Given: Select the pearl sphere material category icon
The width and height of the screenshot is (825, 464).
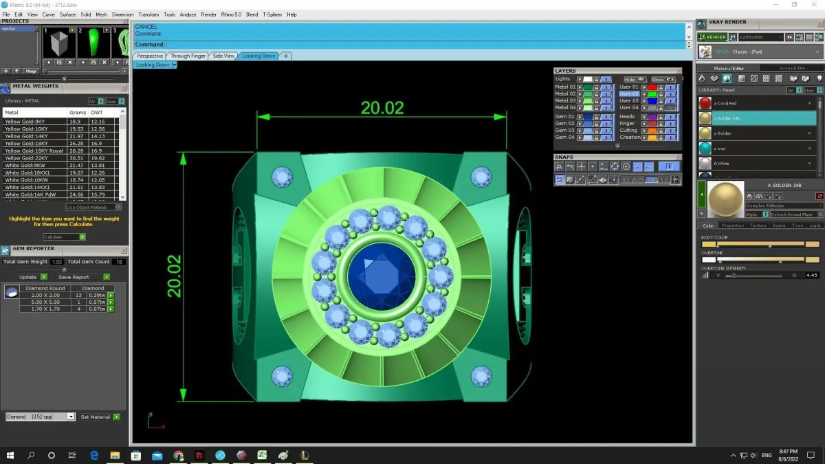Looking at the screenshot, I should click(x=727, y=79).
